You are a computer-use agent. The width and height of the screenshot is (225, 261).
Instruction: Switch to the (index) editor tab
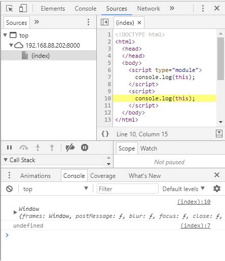click(125, 23)
